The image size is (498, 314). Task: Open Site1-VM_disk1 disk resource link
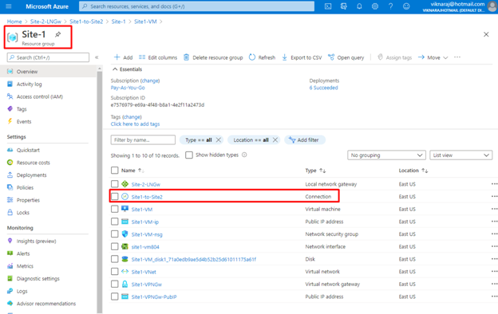point(194,260)
